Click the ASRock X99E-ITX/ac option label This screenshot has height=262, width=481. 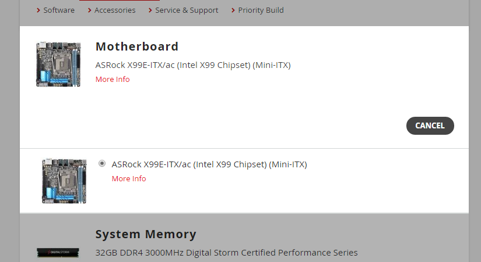[209, 164]
